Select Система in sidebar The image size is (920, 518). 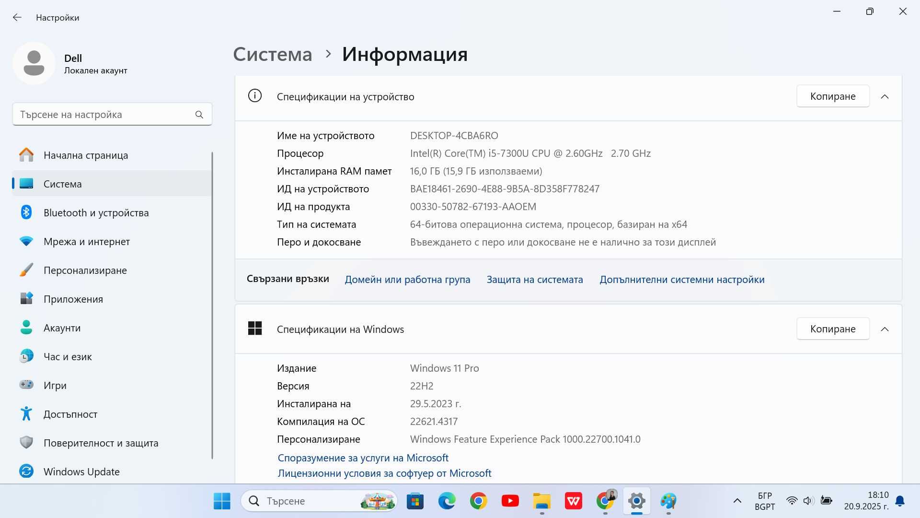[112, 184]
